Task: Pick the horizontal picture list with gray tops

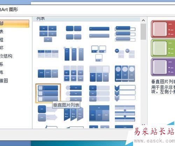Action: click(99, 74)
